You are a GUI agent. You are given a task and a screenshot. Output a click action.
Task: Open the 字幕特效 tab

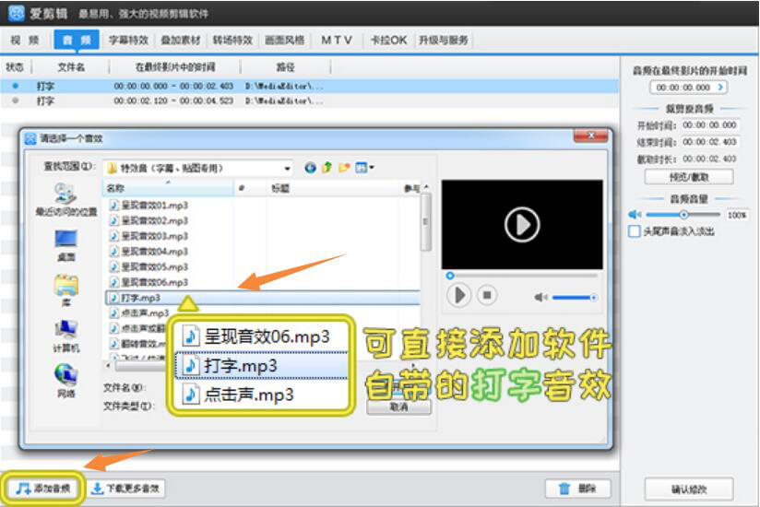(128, 41)
